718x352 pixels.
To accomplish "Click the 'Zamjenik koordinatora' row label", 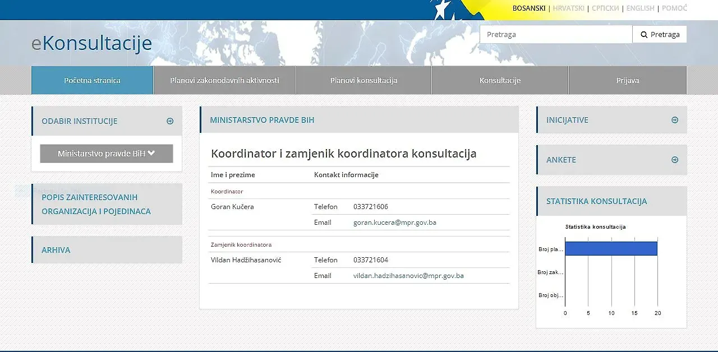I will [241, 245].
